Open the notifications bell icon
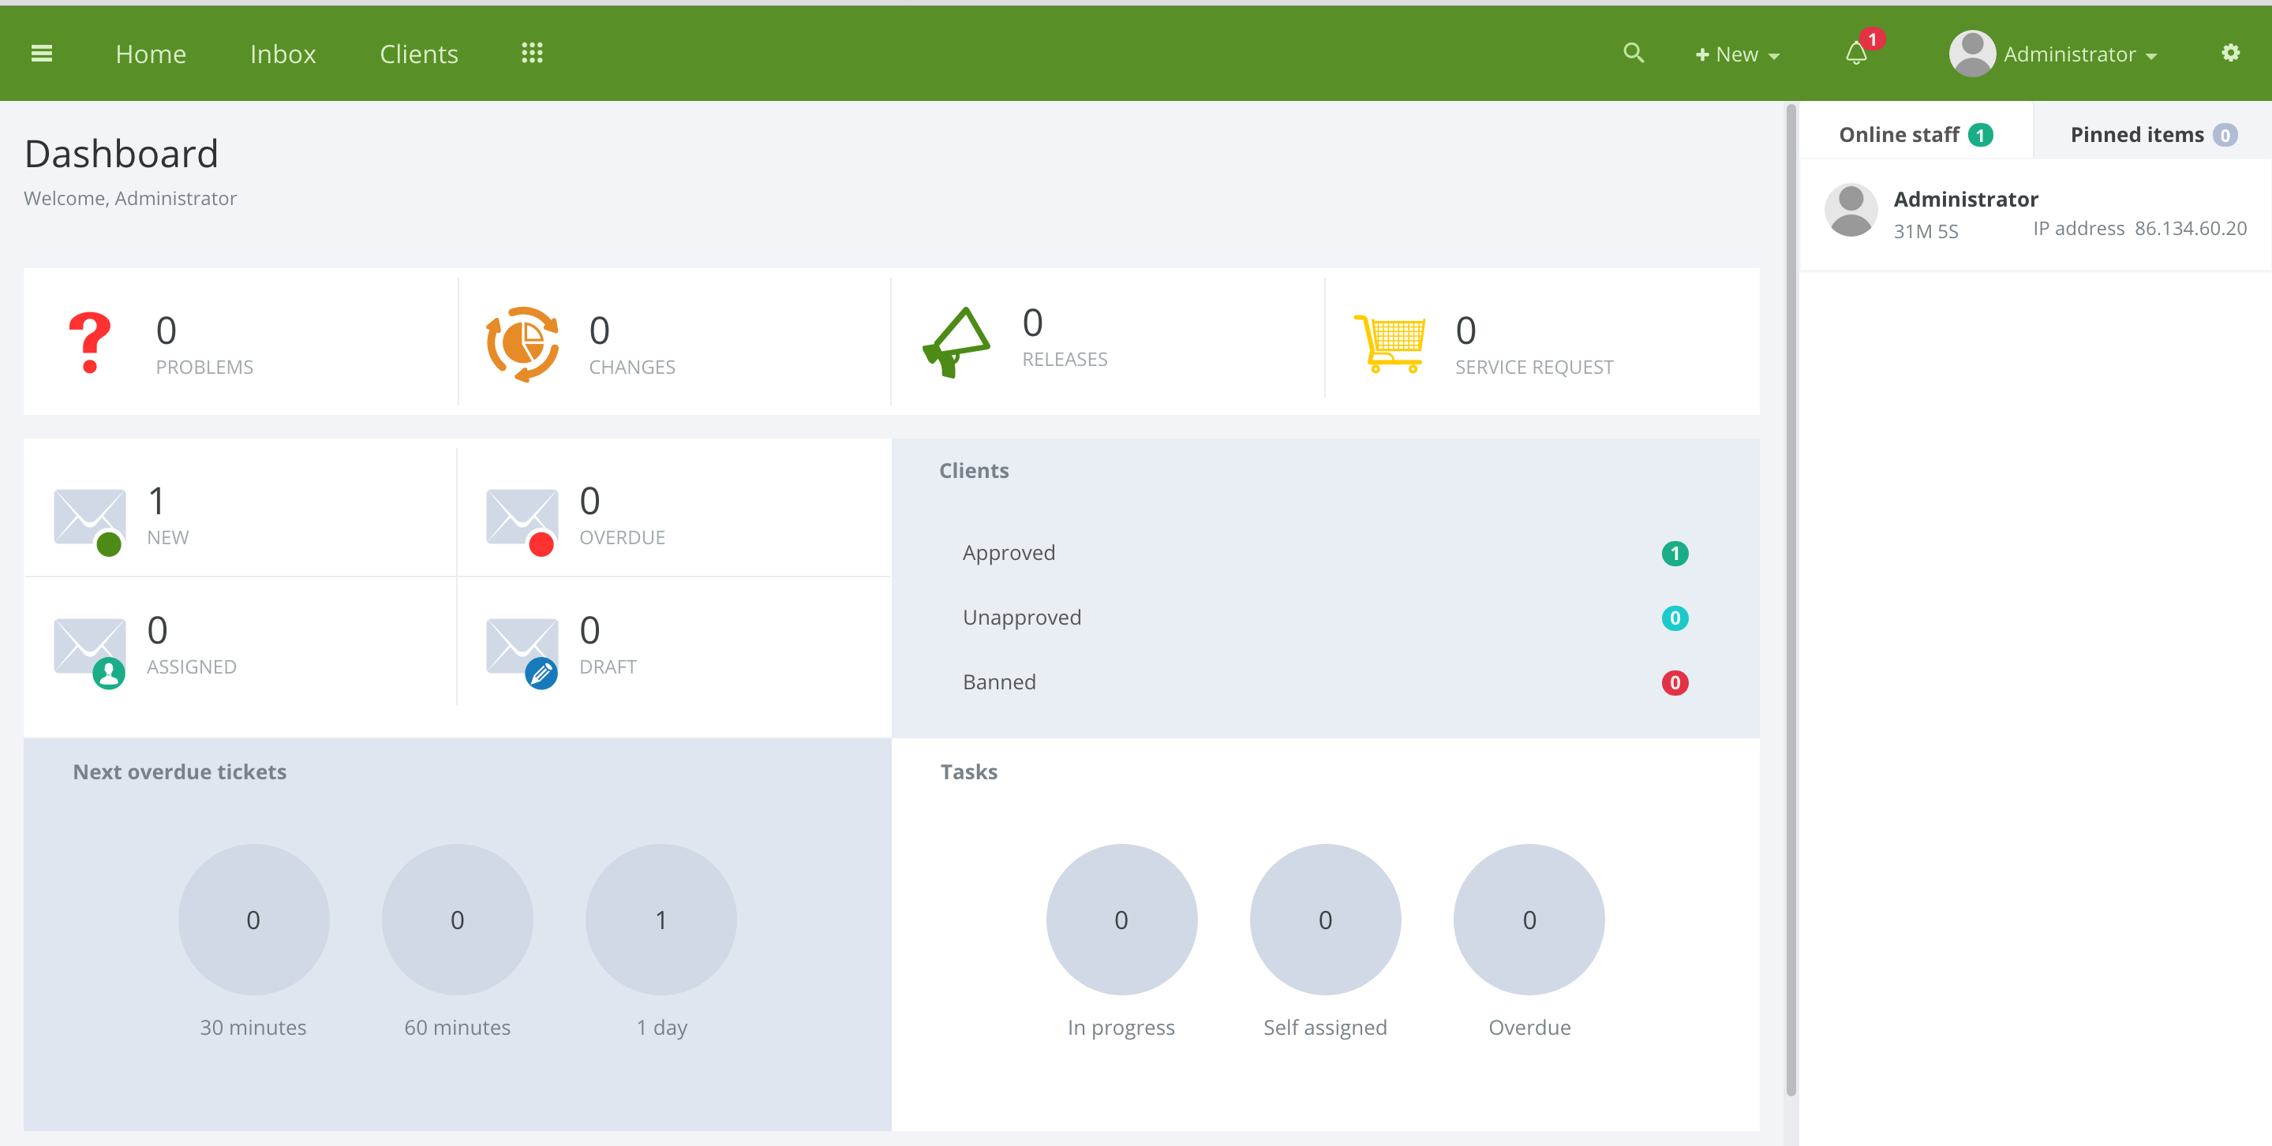This screenshot has width=2272, height=1146. [x=1855, y=54]
